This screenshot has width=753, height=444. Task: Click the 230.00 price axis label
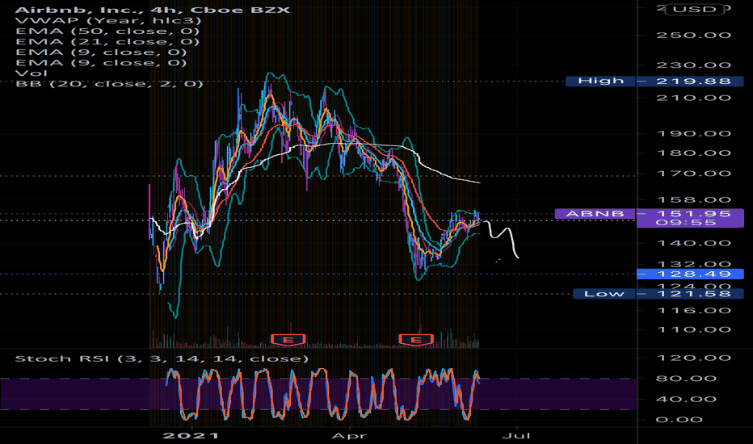(x=693, y=65)
